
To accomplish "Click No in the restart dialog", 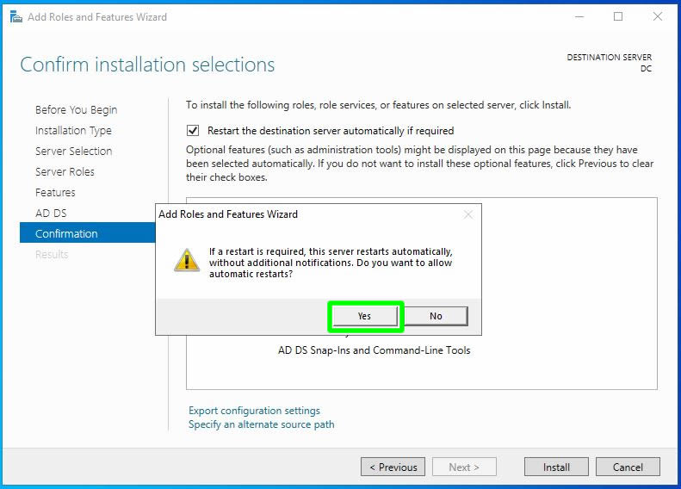I will [436, 316].
